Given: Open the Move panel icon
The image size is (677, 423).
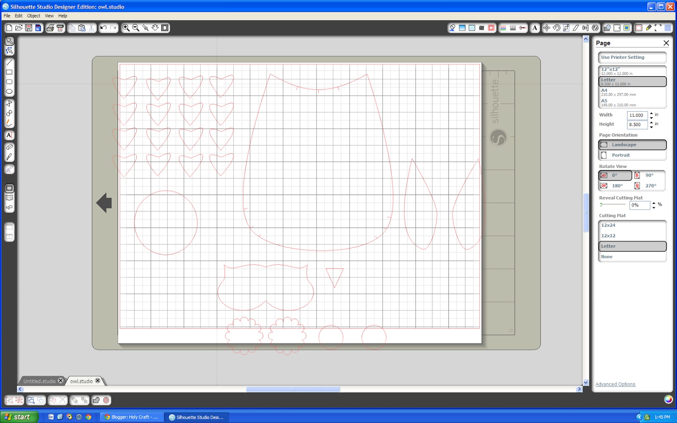Looking at the screenshot, I should point(547,28).
